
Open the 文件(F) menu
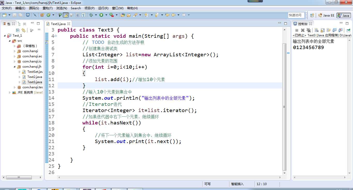point(7,8)
